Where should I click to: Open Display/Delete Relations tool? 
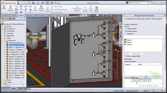pos(77,9)
